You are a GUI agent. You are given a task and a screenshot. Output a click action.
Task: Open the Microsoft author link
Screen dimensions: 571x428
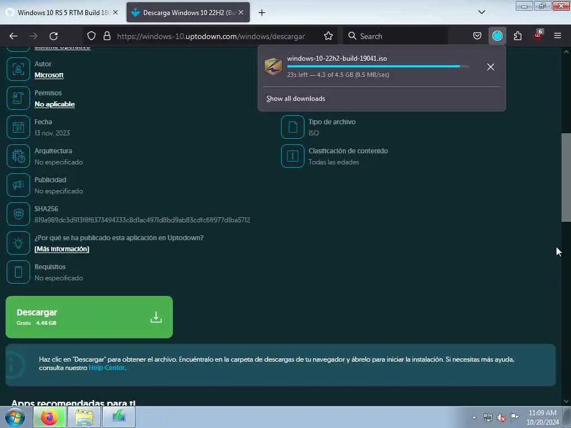coord(49,75)
